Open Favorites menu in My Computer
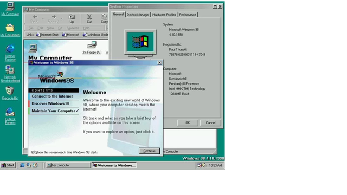 click(x=73, y=28)
